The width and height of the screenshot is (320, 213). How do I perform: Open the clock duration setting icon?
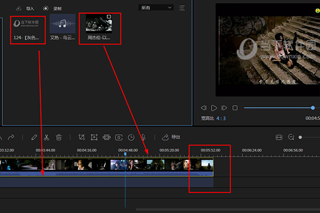[x=131, y=137]
